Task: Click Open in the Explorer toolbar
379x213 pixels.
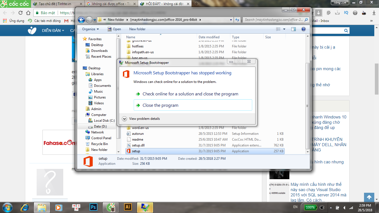Action: point(114,29)
